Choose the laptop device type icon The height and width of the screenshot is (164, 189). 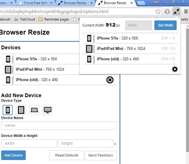(34, 110)
